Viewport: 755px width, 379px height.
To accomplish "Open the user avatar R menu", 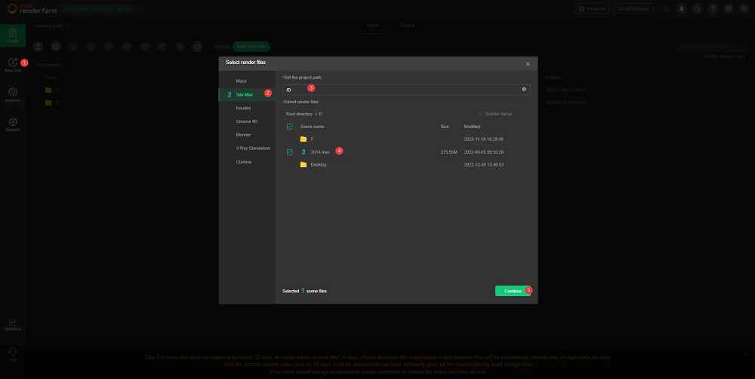I will (x=744, y=8).
